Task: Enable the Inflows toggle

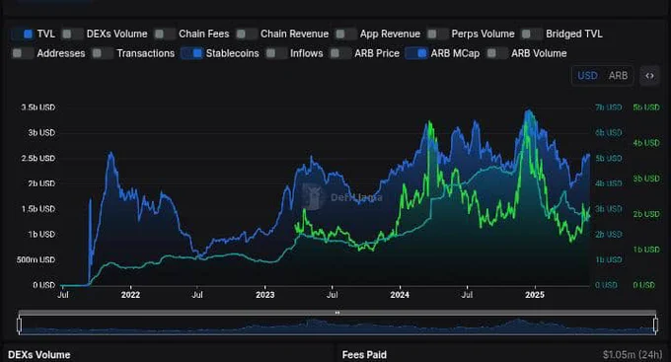Action: point(276,53)
